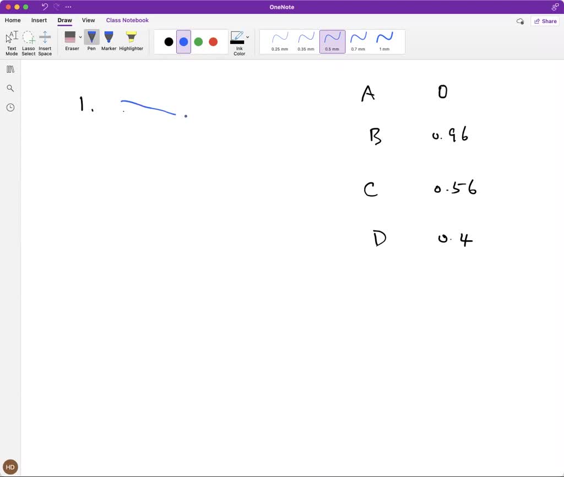
Task: Open the Home tab
Action: click(13, 20)
